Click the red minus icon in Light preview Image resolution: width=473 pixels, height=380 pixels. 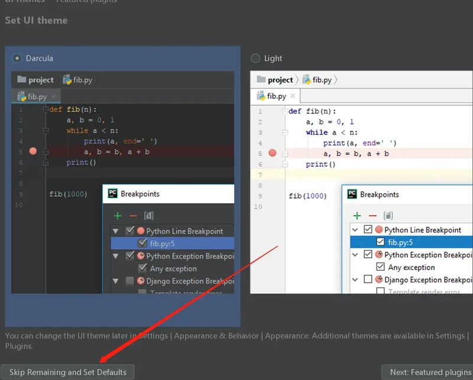[x=372, y=216]
